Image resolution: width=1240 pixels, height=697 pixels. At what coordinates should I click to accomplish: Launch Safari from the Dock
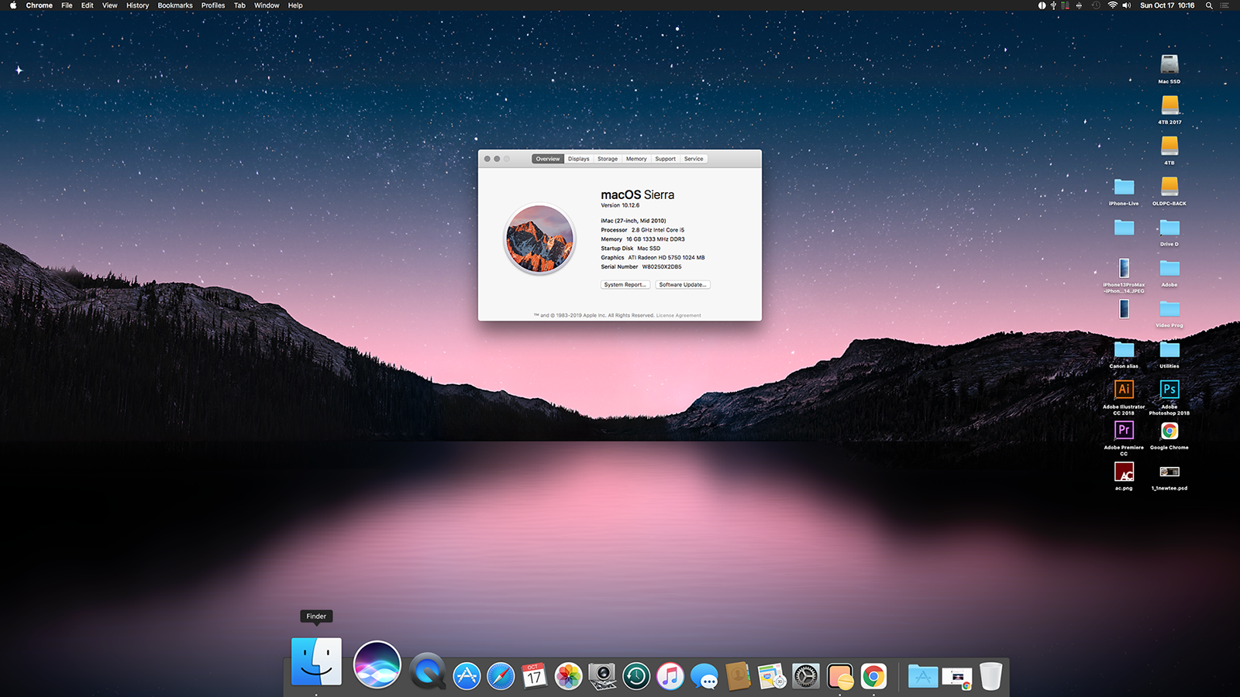[x=501, y=676]
